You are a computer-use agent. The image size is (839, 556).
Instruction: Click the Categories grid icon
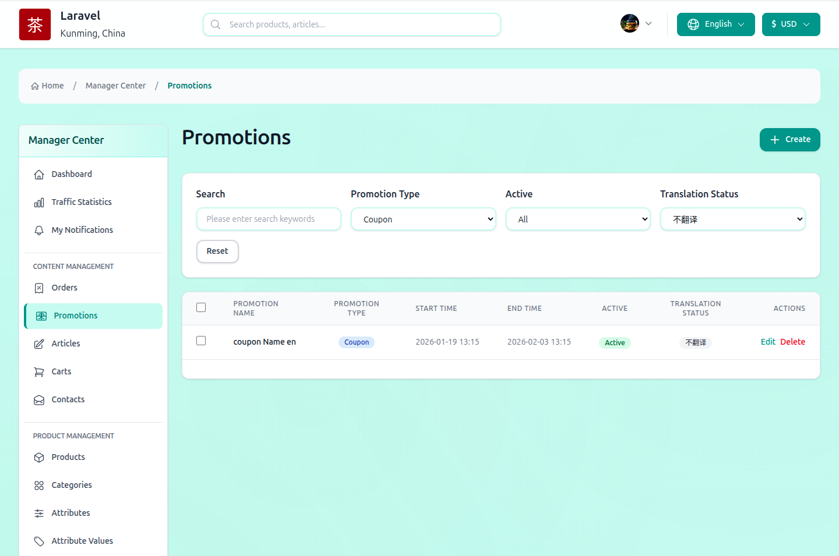tap(39, 486)
